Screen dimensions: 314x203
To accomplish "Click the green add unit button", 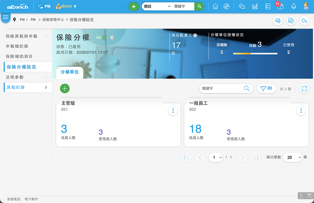I will [65, 88].
